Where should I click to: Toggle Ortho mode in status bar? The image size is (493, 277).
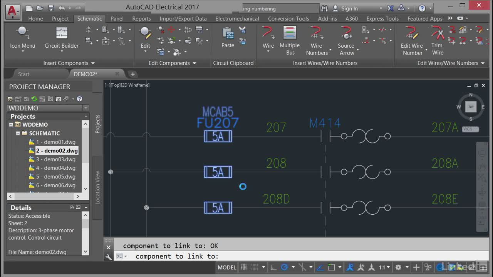coord(273,267)
